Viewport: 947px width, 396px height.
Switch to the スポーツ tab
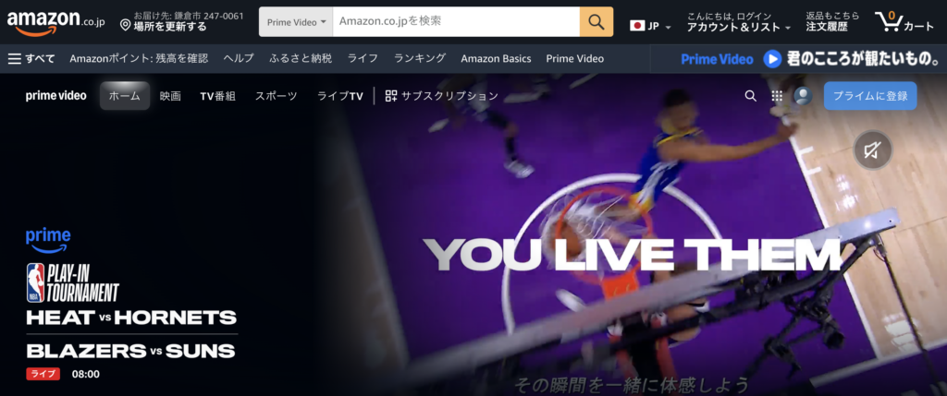tap(277, 96)
